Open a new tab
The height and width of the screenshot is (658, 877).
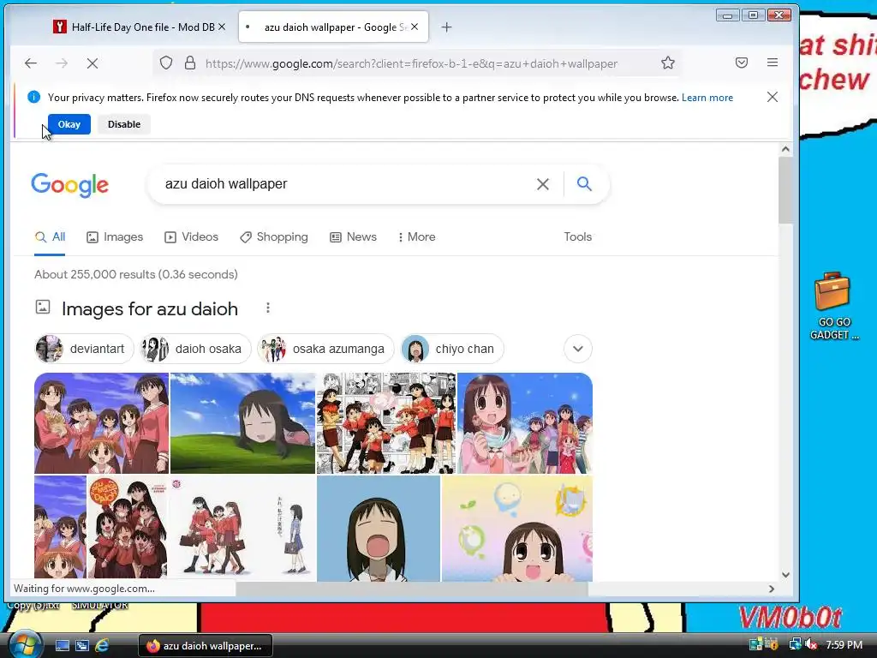coord(446,27)
